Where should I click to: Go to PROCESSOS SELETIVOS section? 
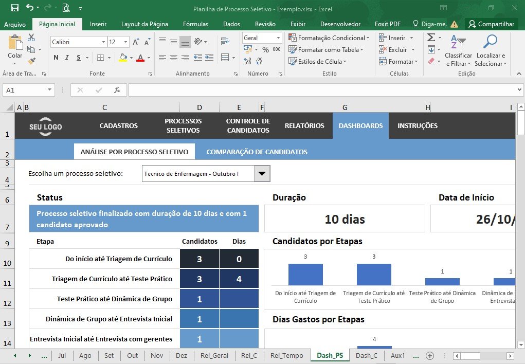[x=183, y=125]
